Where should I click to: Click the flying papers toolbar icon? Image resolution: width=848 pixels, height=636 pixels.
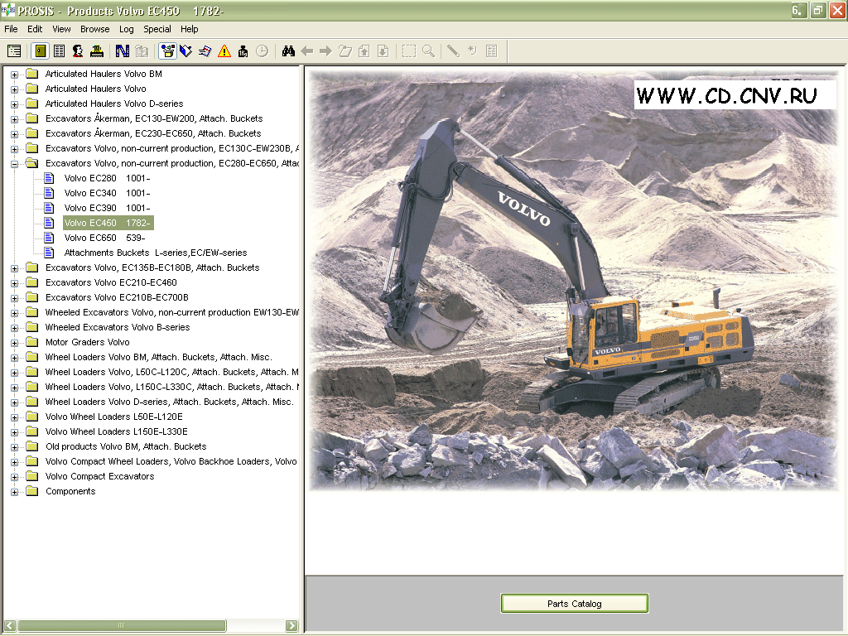click(205, 51)
